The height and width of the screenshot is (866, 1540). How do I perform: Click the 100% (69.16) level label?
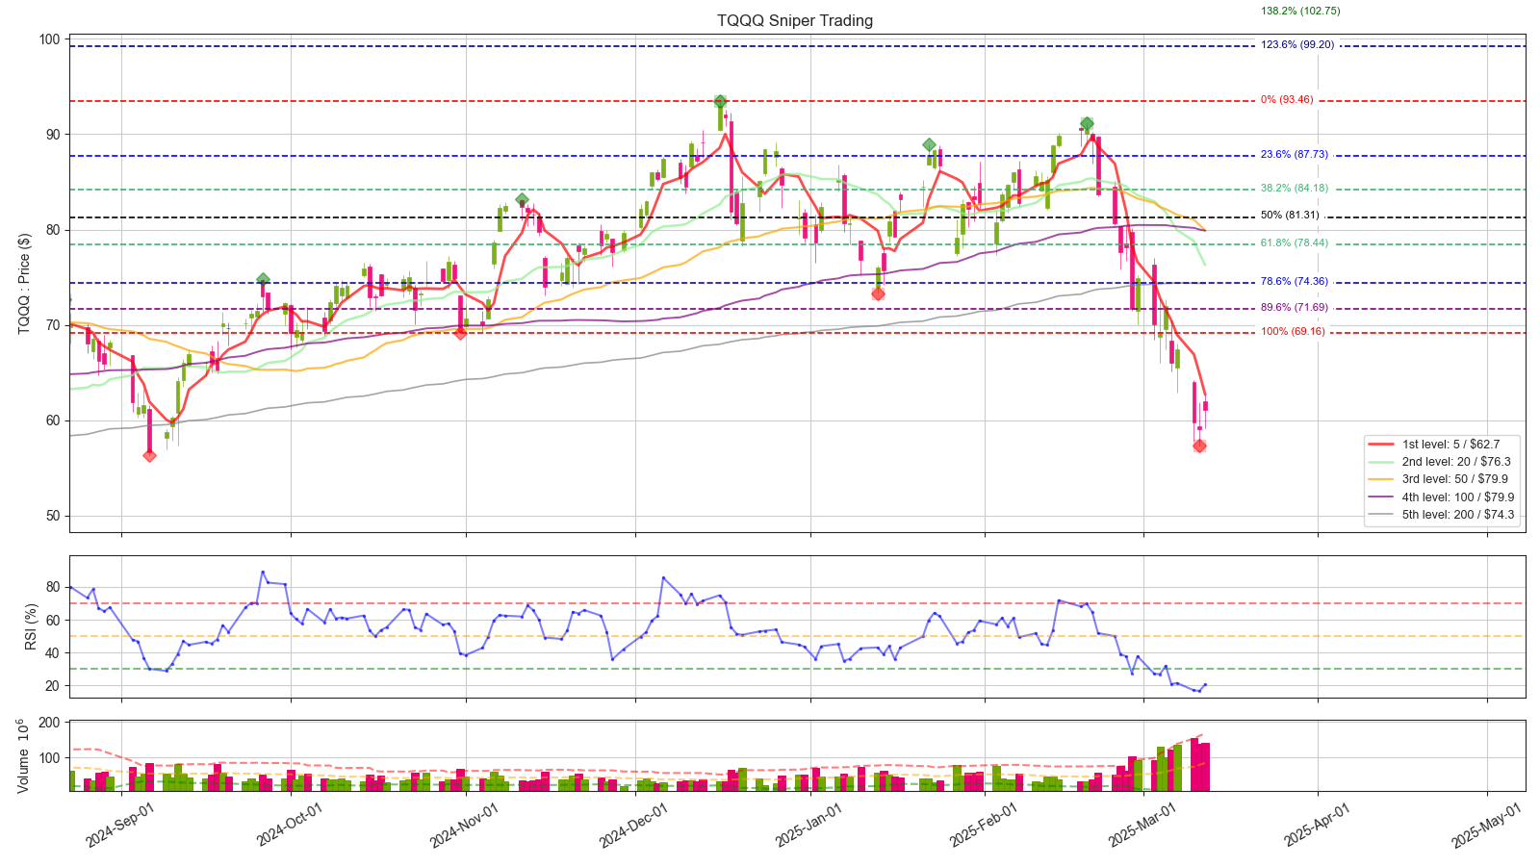point(1293,331)
